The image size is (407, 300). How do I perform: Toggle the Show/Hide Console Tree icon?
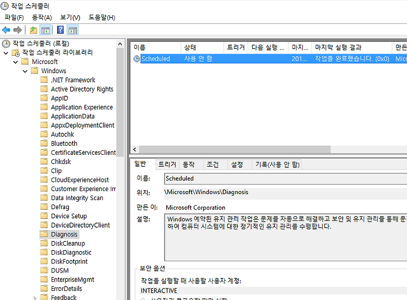(x=45, y=30)
